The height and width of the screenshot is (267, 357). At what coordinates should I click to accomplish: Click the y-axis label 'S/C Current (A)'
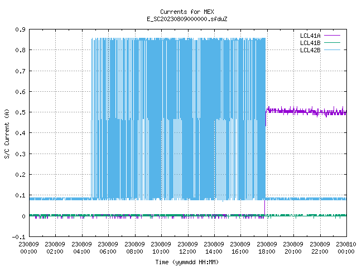[7, 133]
